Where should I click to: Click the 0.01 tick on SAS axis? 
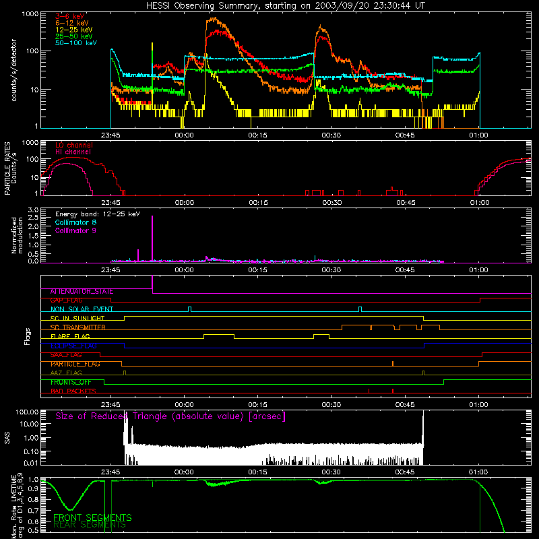(x=31, y=463)
